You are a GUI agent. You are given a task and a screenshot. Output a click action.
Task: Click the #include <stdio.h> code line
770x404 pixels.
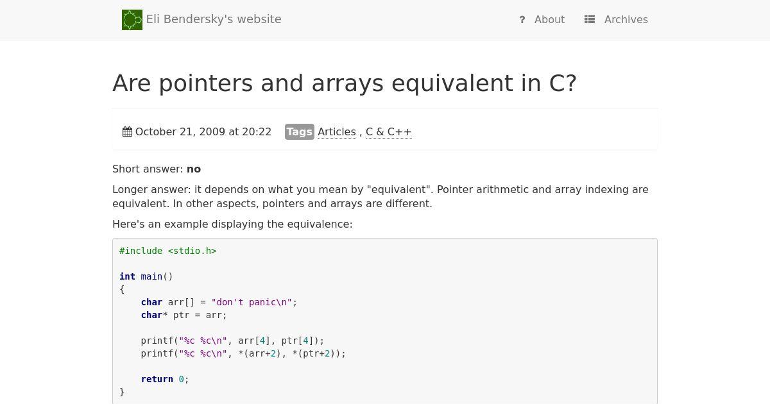pyautogui.click(x=168, y=251)
